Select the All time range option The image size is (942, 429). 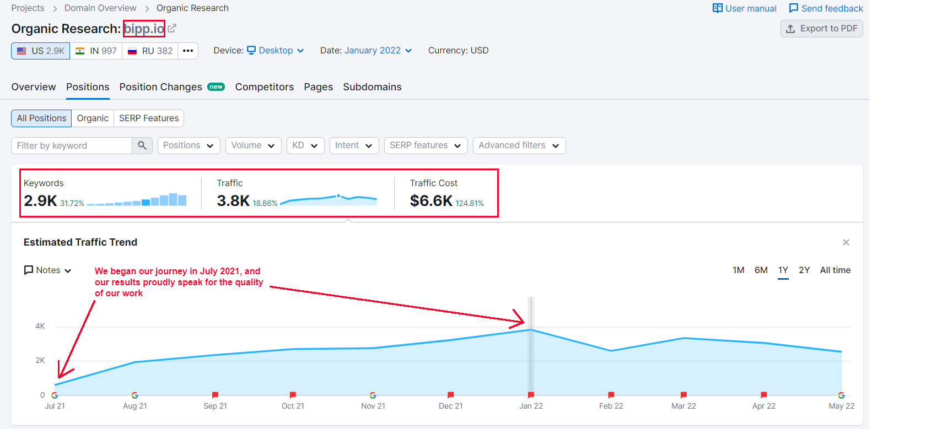click(835, 270)
